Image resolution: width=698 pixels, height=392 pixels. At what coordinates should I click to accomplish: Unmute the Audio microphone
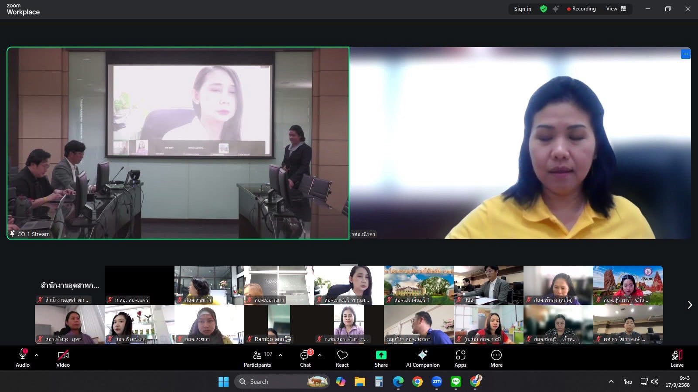(23, 358)
